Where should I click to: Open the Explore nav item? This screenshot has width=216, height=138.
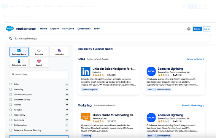(x=54, y=28)
